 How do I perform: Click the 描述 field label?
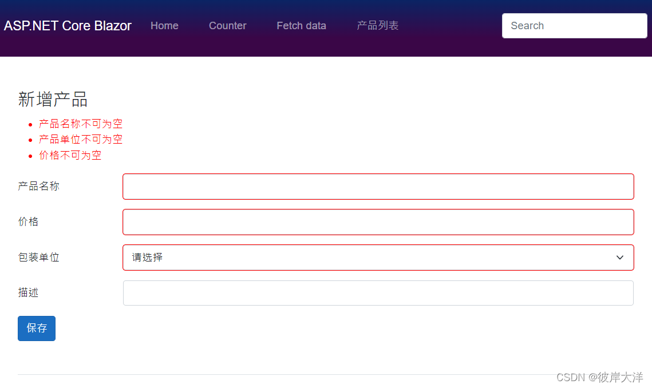[x=28, y=292]
